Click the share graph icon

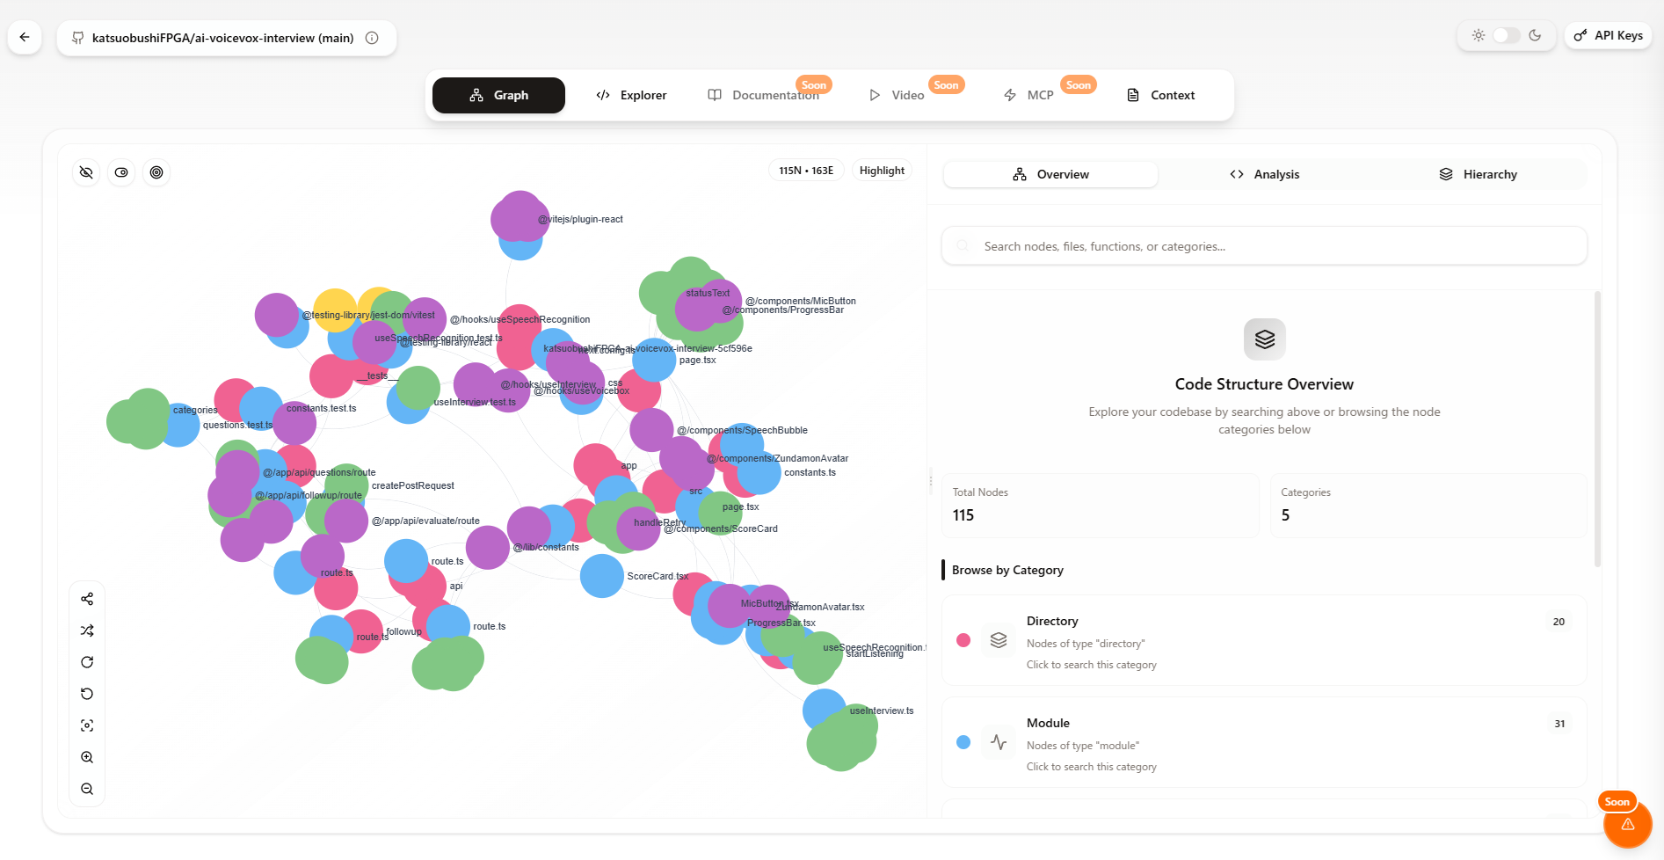coord(87,599)
